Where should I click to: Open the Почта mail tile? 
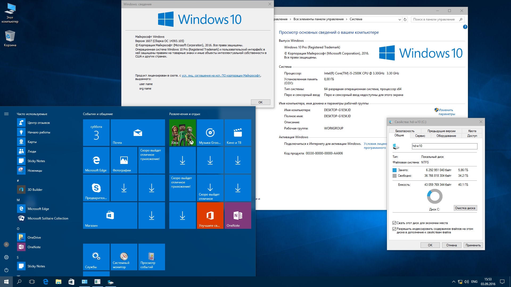[138, 132]
